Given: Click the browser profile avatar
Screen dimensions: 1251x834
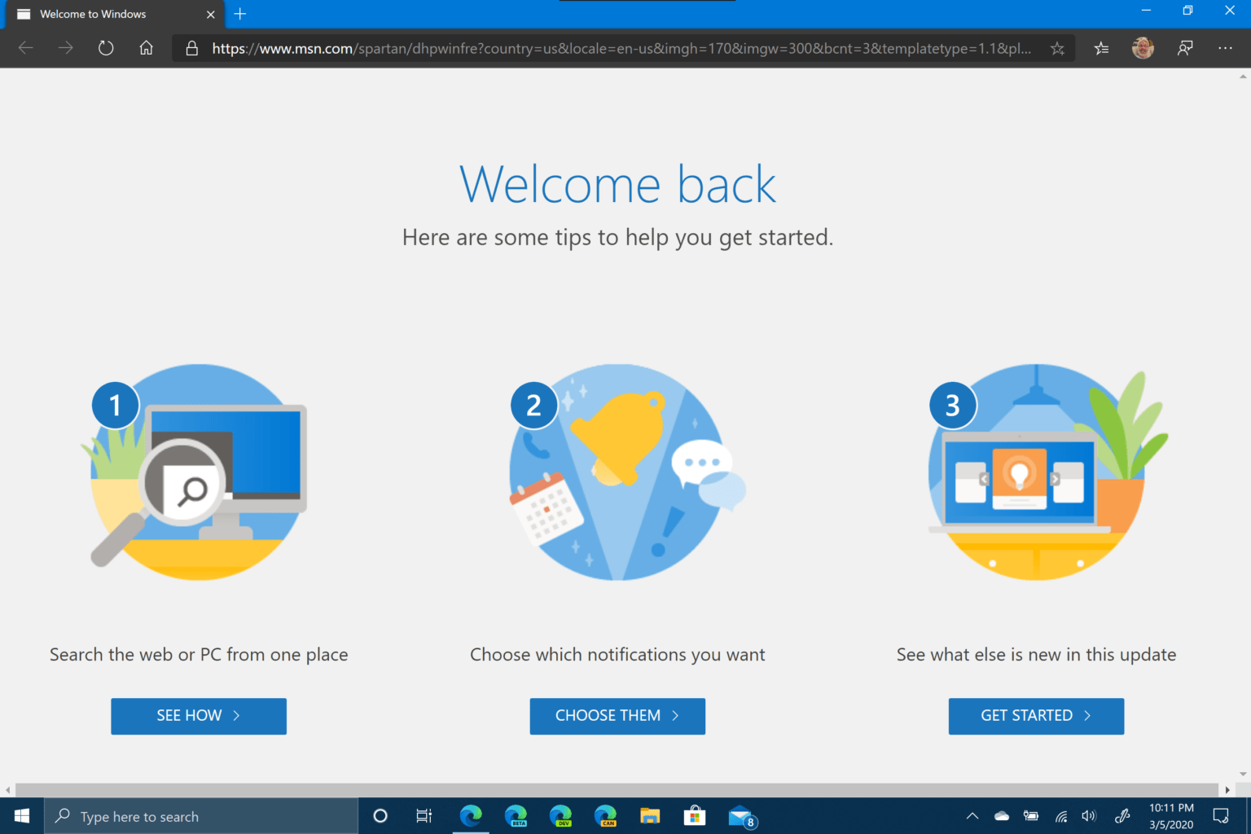Looking at the screenshot, I should tap(1143, 48).
